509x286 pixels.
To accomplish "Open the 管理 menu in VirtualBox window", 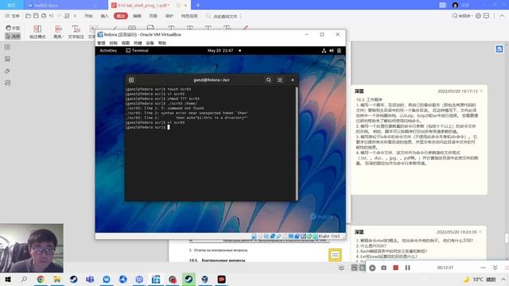I will pos(101,43).
